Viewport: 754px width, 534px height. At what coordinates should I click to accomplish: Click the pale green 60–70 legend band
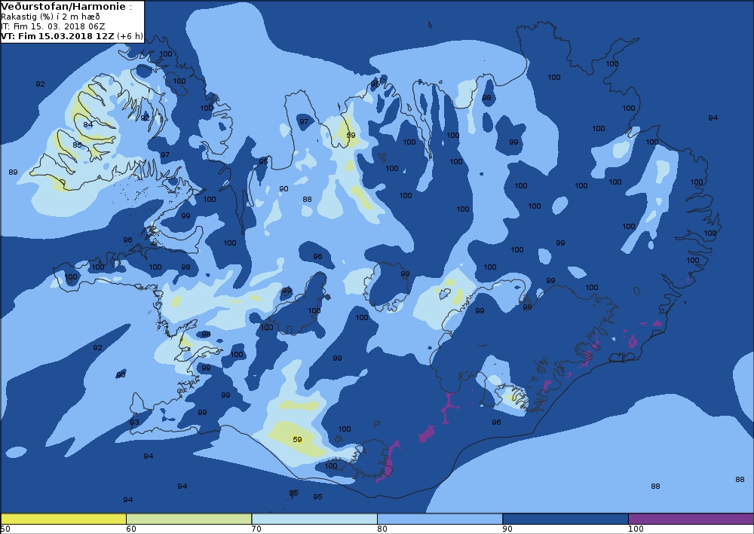pyautogui.click(x=189, y=519)
